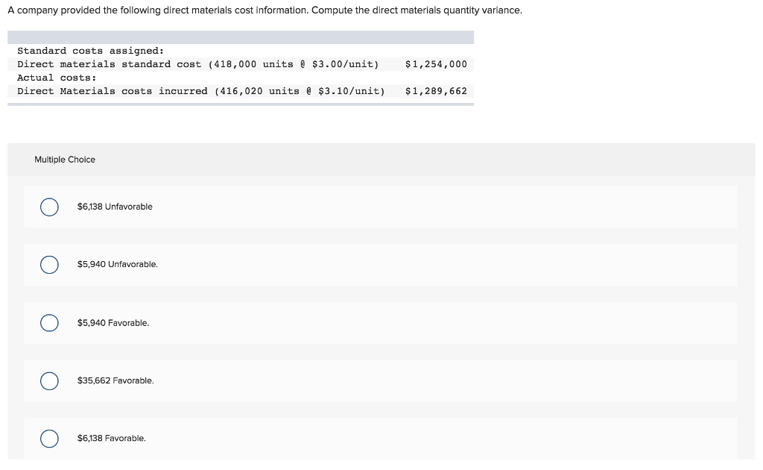Screen dimensions: 763x470
Task: Click the question prompt about quantity variance
Action: 265,11
